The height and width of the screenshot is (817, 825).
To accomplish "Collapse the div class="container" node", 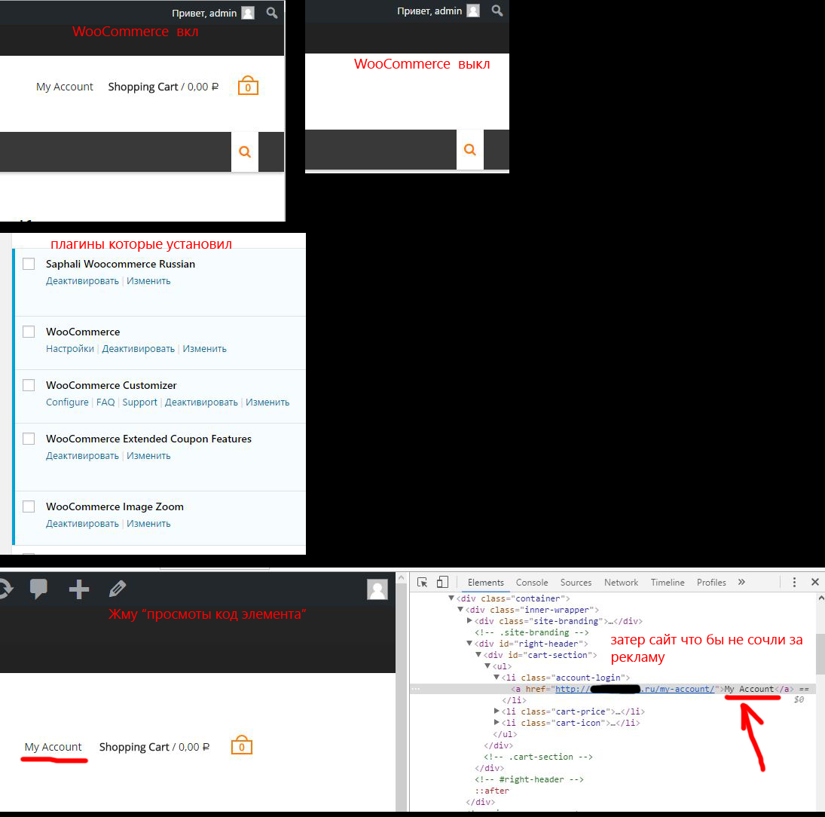I will (x=451, y=598).
